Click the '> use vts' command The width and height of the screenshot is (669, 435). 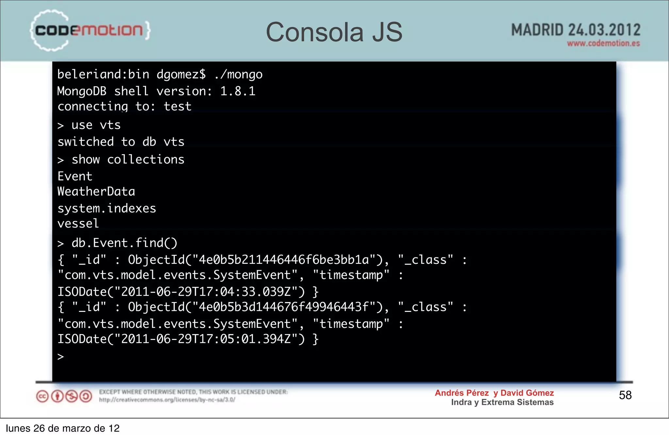coord(89,125)
